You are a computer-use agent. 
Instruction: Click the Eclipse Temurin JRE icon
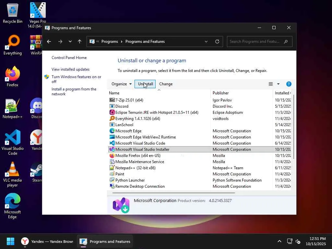[112, 112]
